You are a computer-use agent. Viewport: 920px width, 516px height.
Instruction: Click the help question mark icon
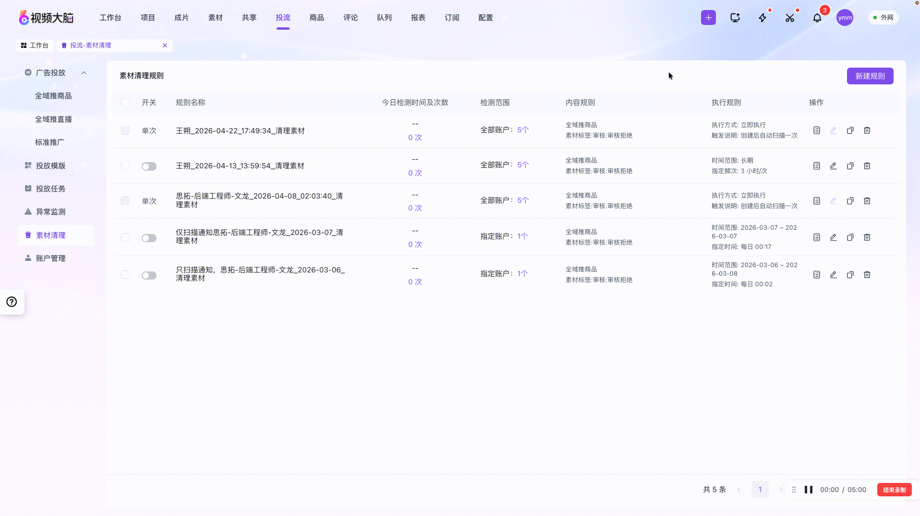click(x=12, y=302)
